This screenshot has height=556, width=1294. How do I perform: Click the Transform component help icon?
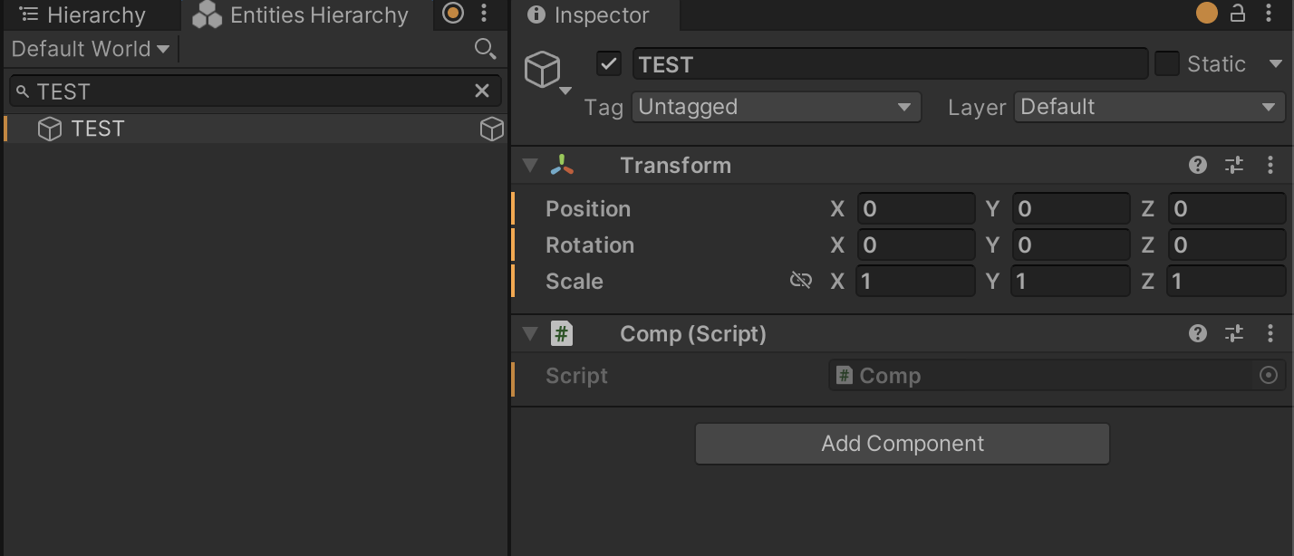coord(1198,165)
